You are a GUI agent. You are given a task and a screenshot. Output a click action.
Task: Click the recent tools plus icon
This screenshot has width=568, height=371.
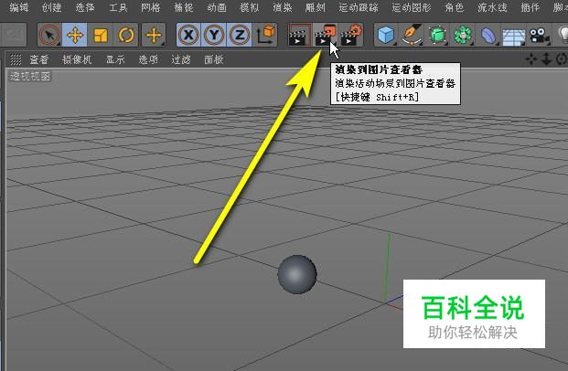point(154,35)
